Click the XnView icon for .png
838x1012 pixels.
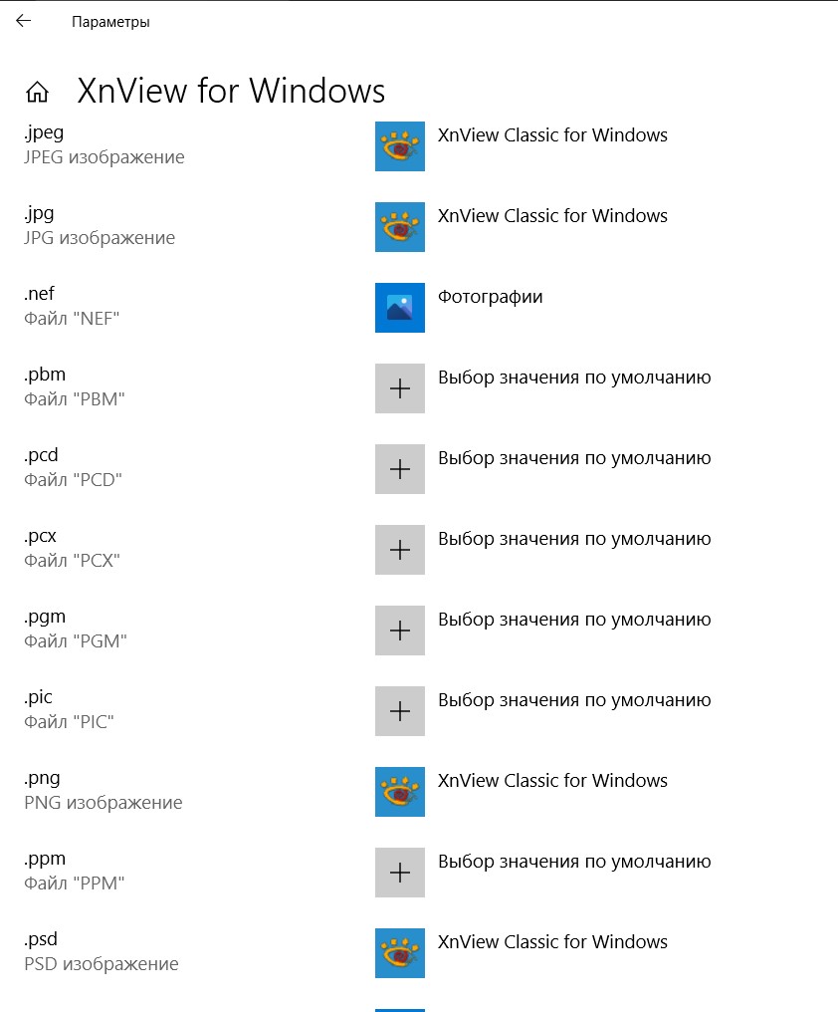pos(400,792)
